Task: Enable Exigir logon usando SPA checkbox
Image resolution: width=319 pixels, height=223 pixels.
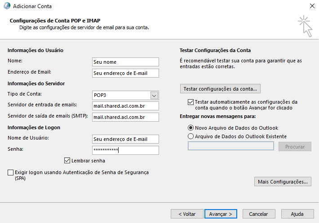Action: 11,172
